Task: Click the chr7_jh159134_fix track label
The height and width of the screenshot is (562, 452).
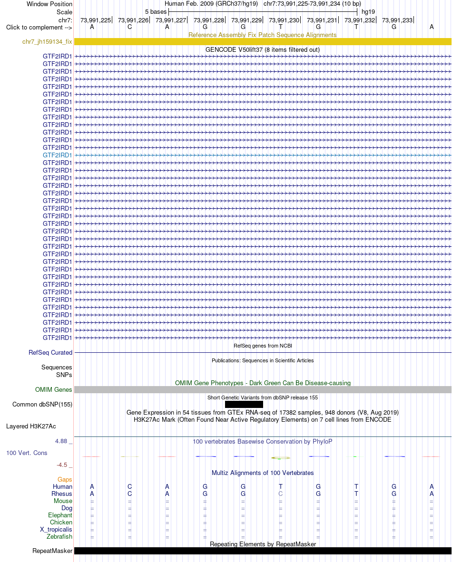Action: (x=47, y=41)
